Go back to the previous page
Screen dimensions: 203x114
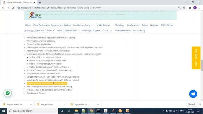(3, 8)
